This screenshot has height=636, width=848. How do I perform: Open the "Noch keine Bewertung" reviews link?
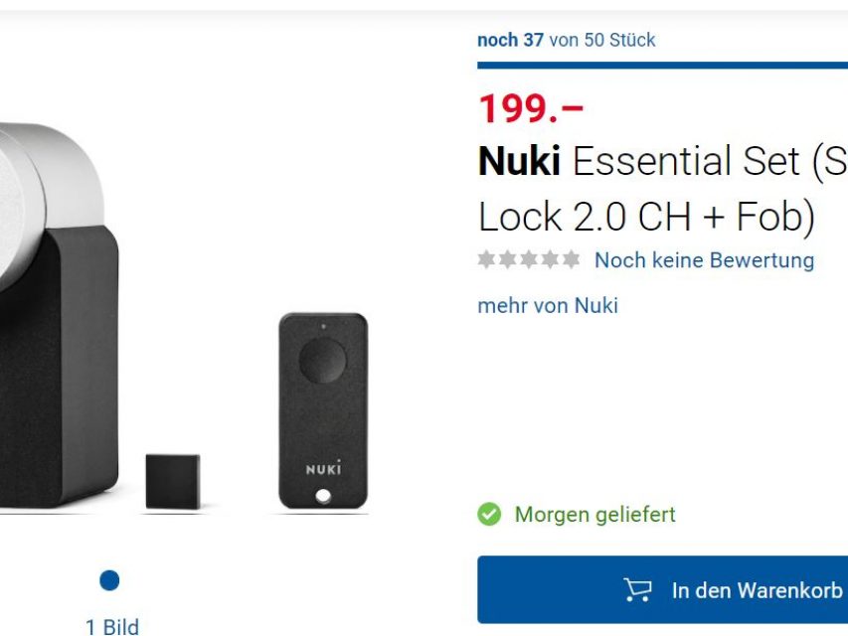(x=704, y=260)
